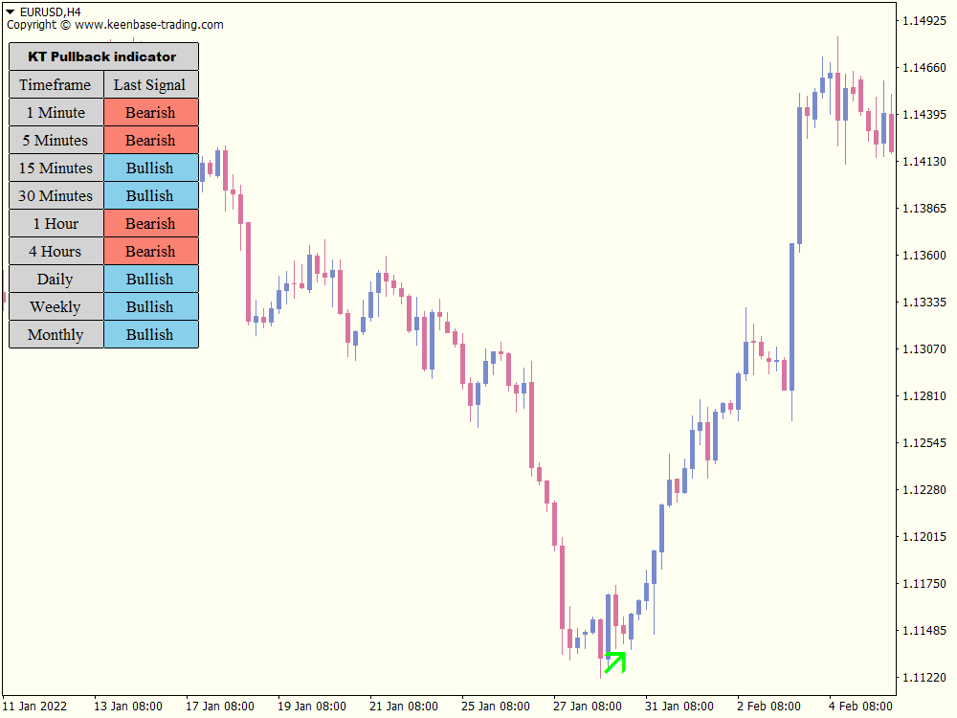Image resolution: width=957 pixels, height=718 pixels.
Task: Open the www.keenbase-trading.com copyright link
Action: click(x=148, y=25)
